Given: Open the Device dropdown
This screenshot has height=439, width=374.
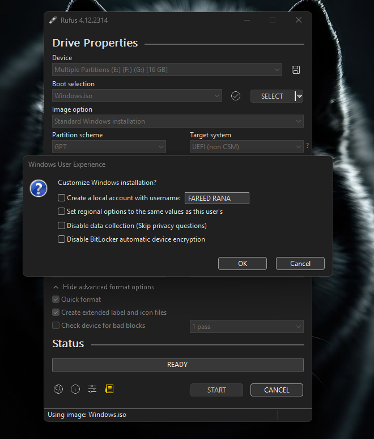Looking at the screenshot, I should 167,70.
